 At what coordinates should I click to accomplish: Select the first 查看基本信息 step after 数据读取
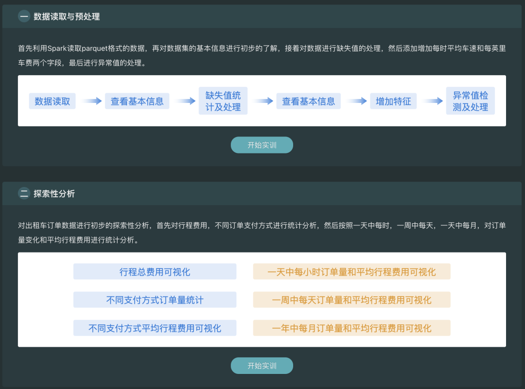coord(137,101)
